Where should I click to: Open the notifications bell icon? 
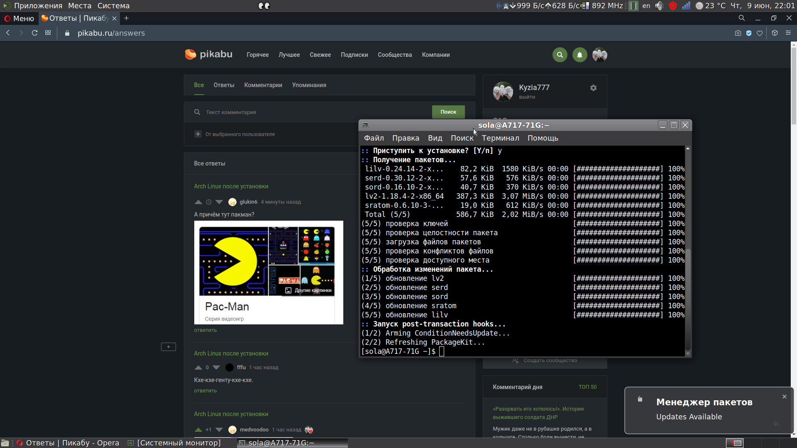(x=579, y=55)
